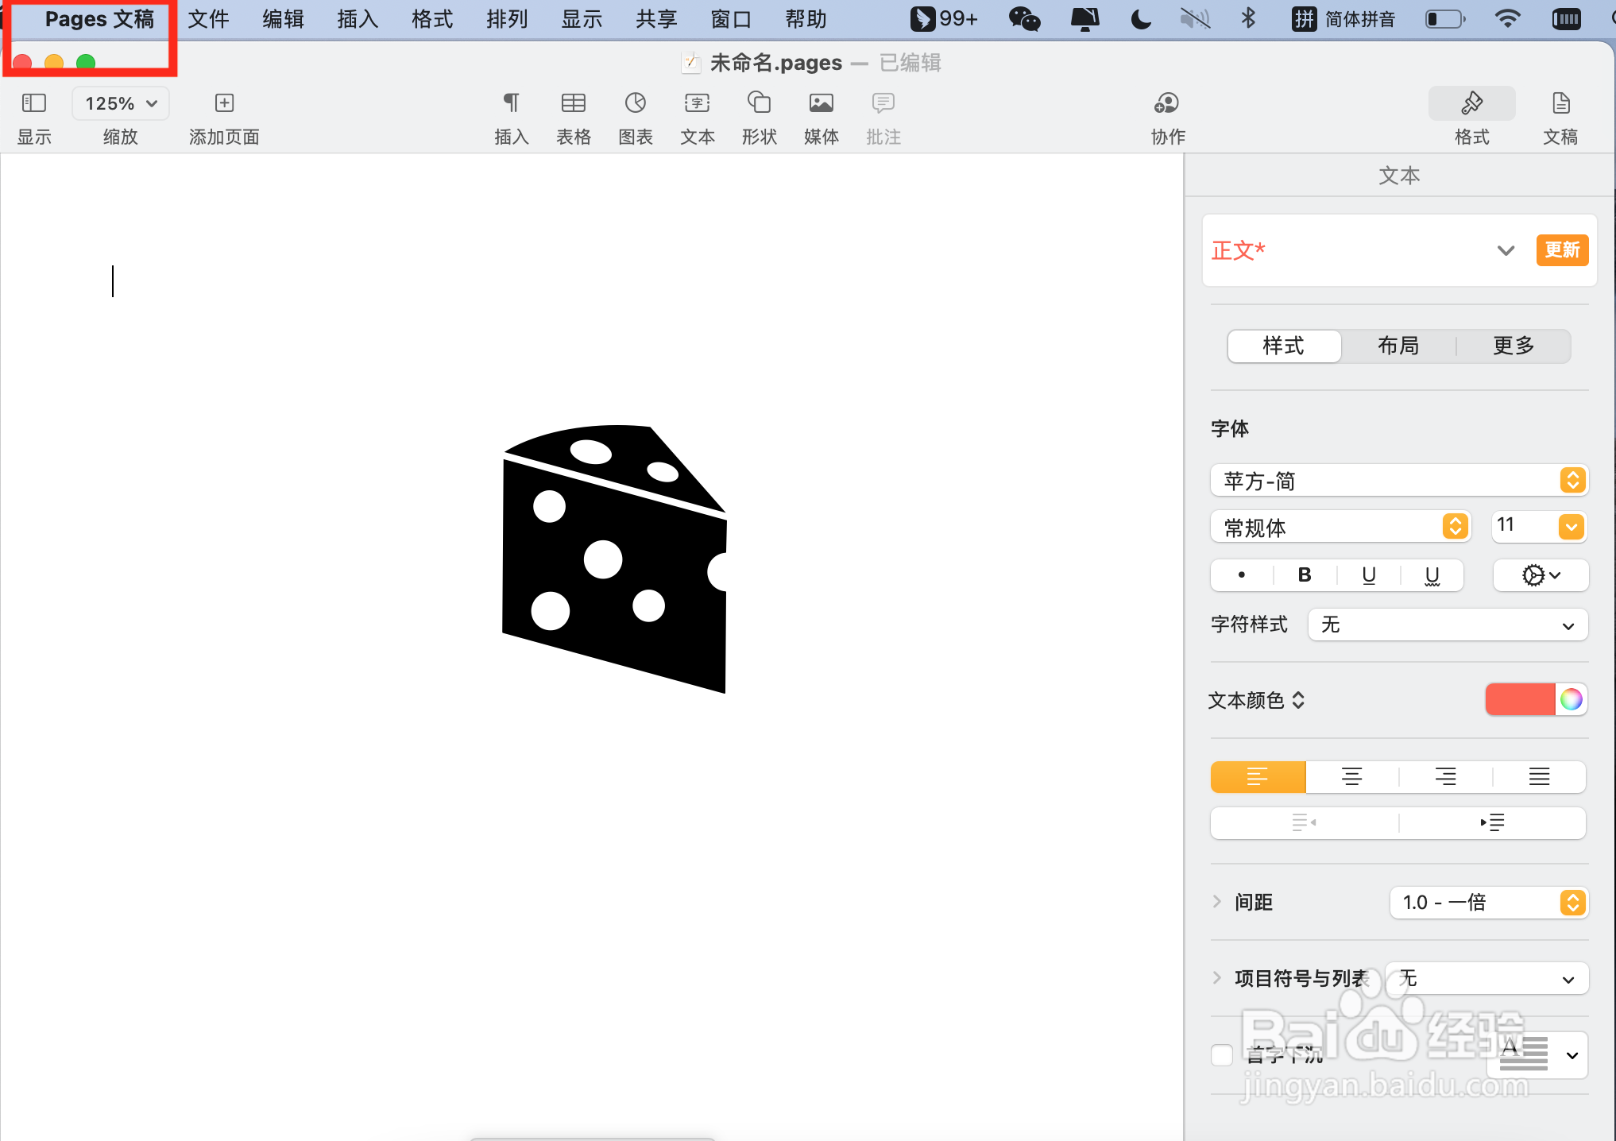Image resolution: width=1616 pixels, height=1141 pixels.
Task: Open the 窗口 menu
Action: point(731,18)
